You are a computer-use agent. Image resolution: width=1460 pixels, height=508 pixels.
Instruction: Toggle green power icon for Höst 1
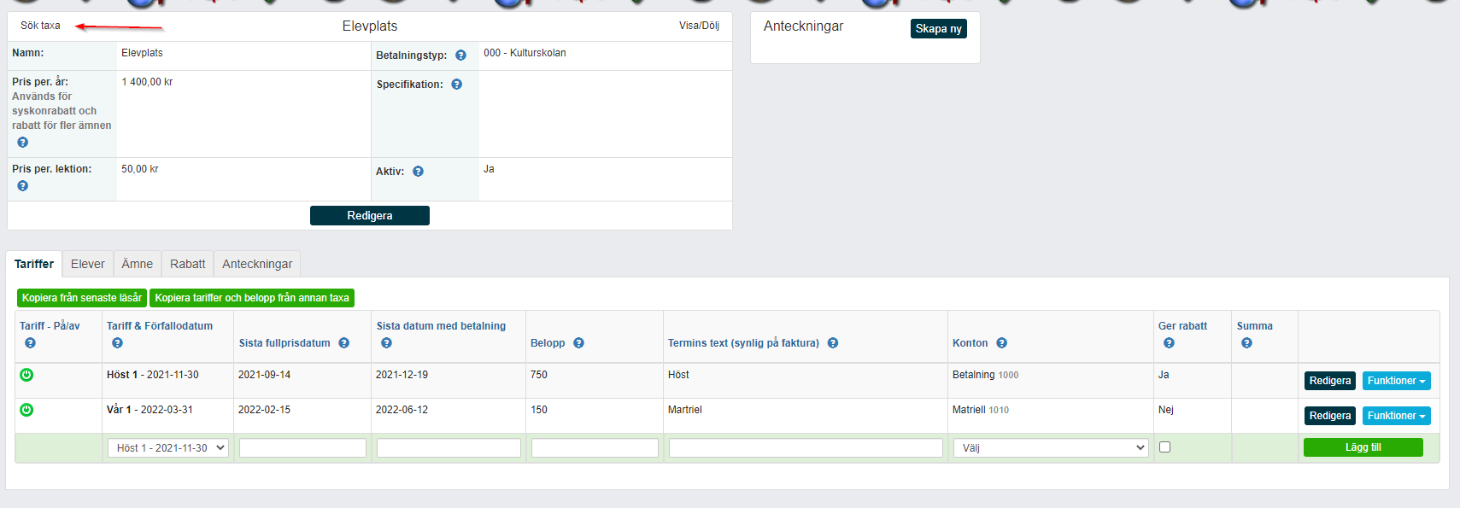(x=26, y=375)
